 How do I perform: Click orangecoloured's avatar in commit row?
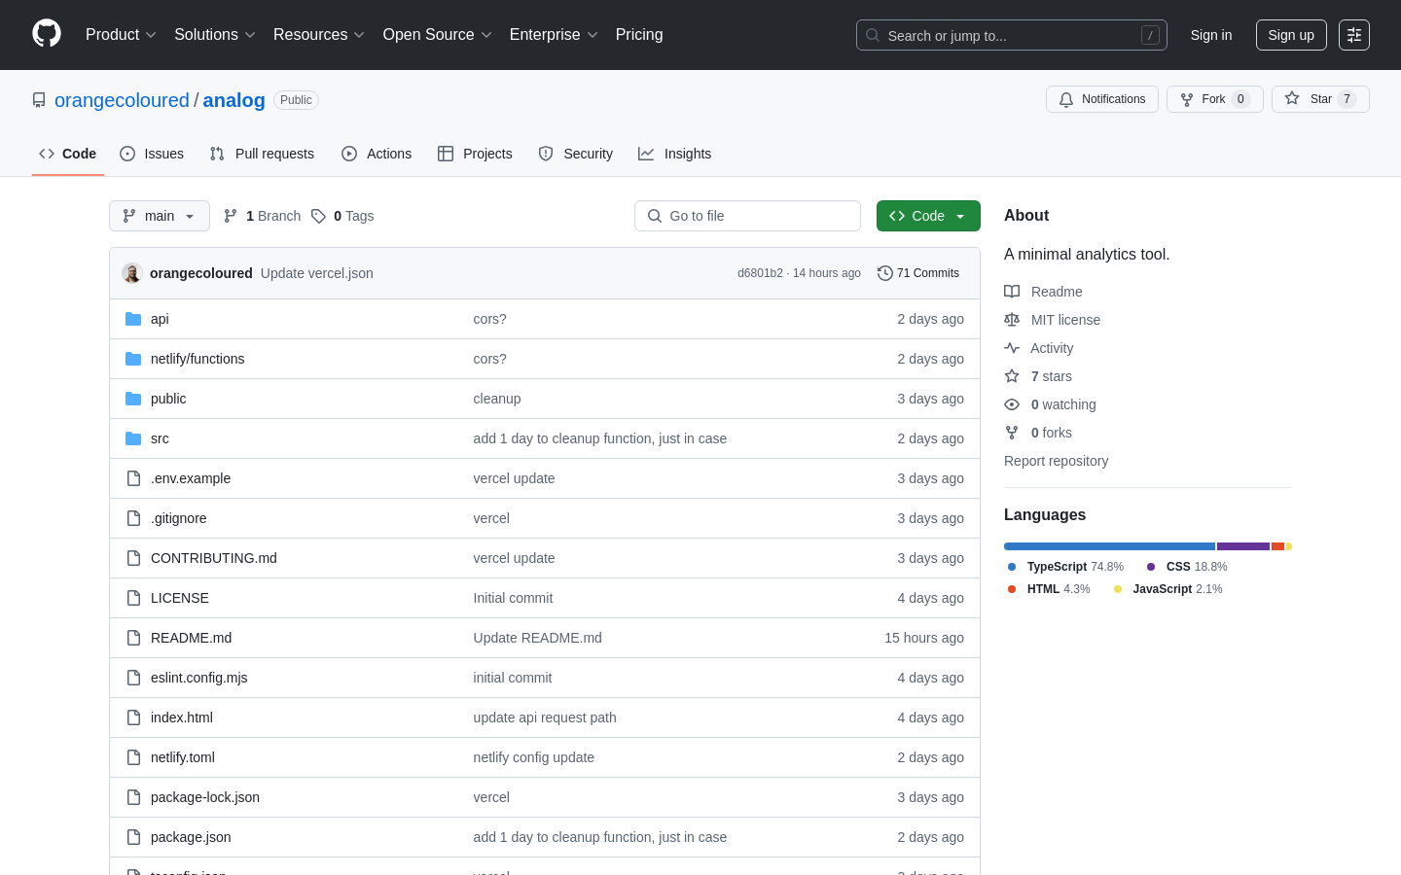tap(132, 273)
